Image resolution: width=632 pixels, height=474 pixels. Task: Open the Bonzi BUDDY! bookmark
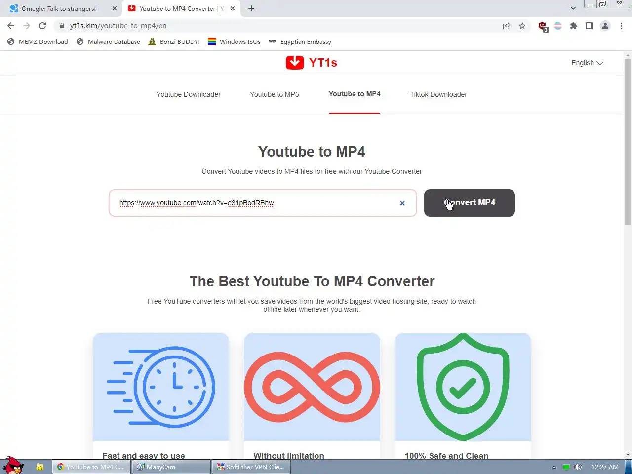click(x=174, y=42)
